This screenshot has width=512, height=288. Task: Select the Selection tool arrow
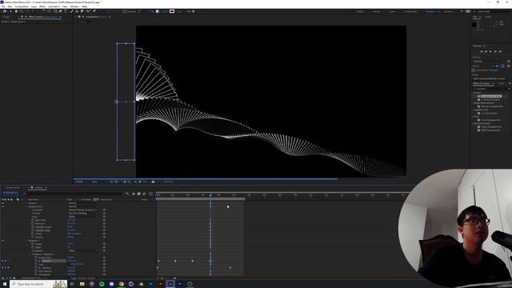tap(10, 11)
